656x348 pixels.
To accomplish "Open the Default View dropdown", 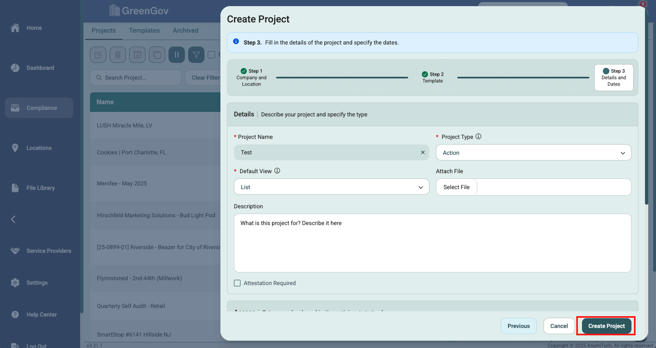I will coord(331,187).
